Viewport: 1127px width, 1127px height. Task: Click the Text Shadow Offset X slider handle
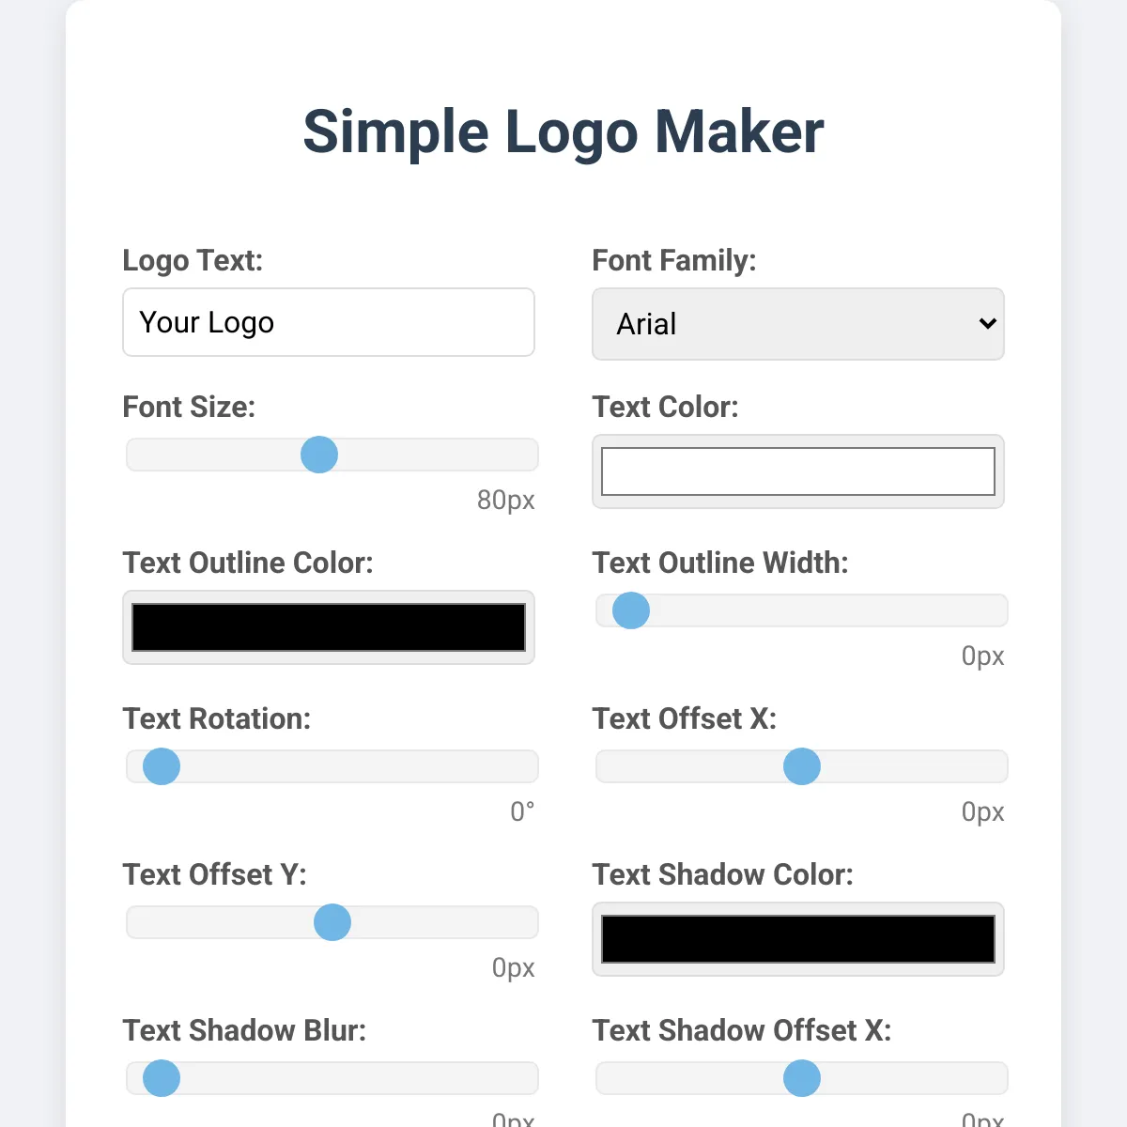(802, 1078)
